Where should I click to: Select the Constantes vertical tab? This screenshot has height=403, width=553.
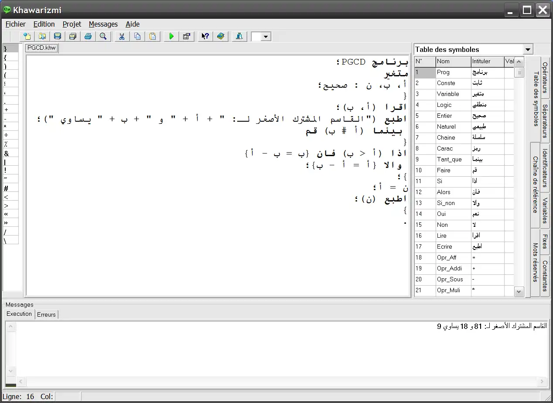[545, 276]
